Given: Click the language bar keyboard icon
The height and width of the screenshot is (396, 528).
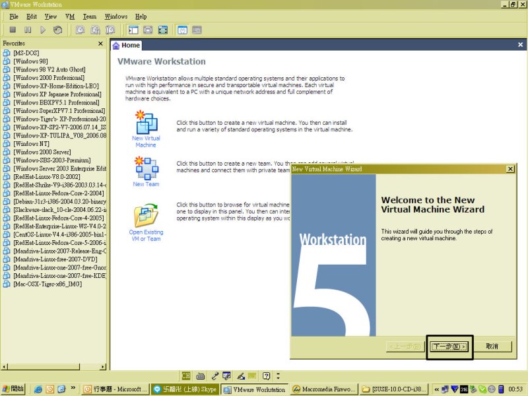Looking at the screenshot, I should point(201,376).
